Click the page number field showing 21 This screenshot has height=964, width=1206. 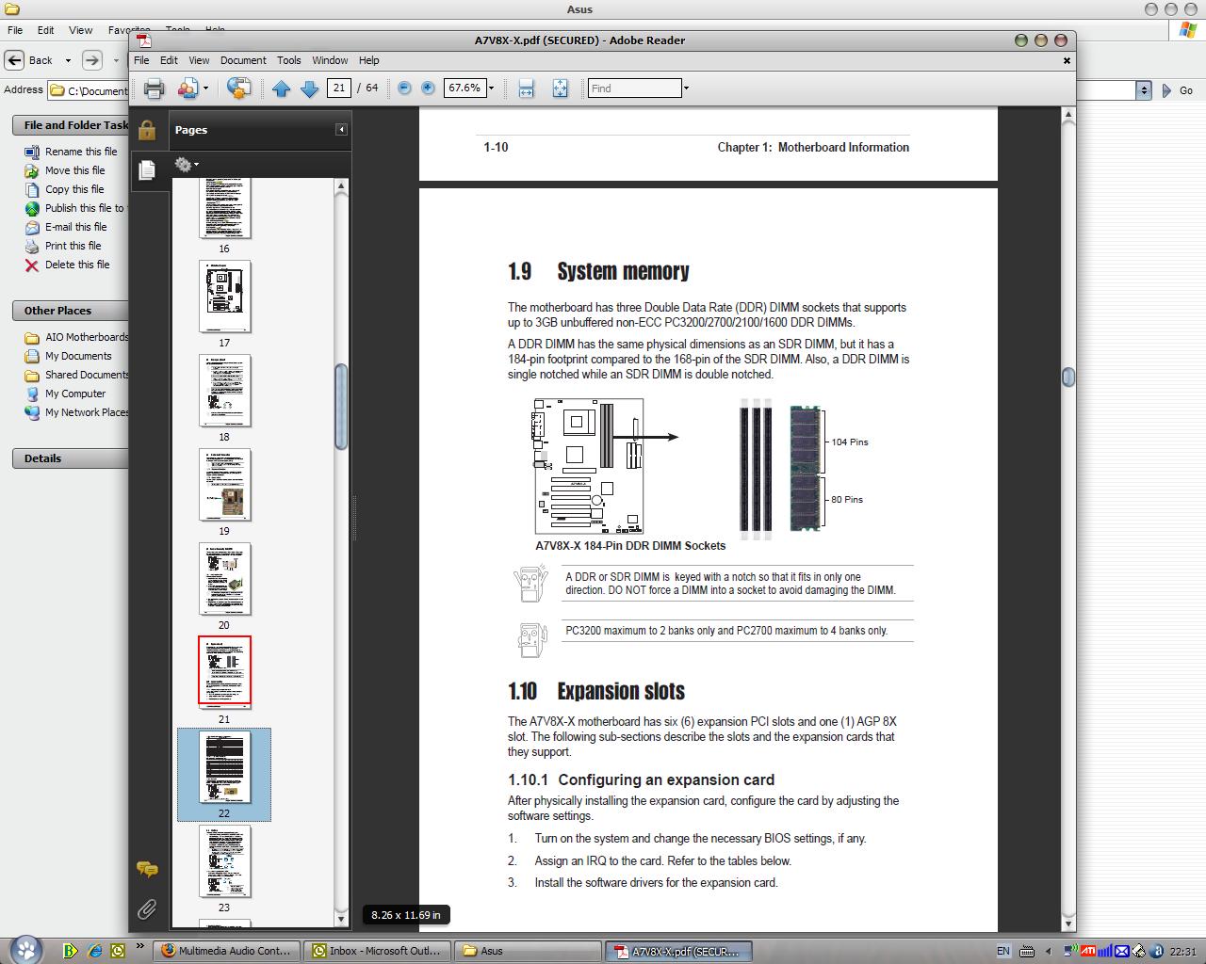339,88
